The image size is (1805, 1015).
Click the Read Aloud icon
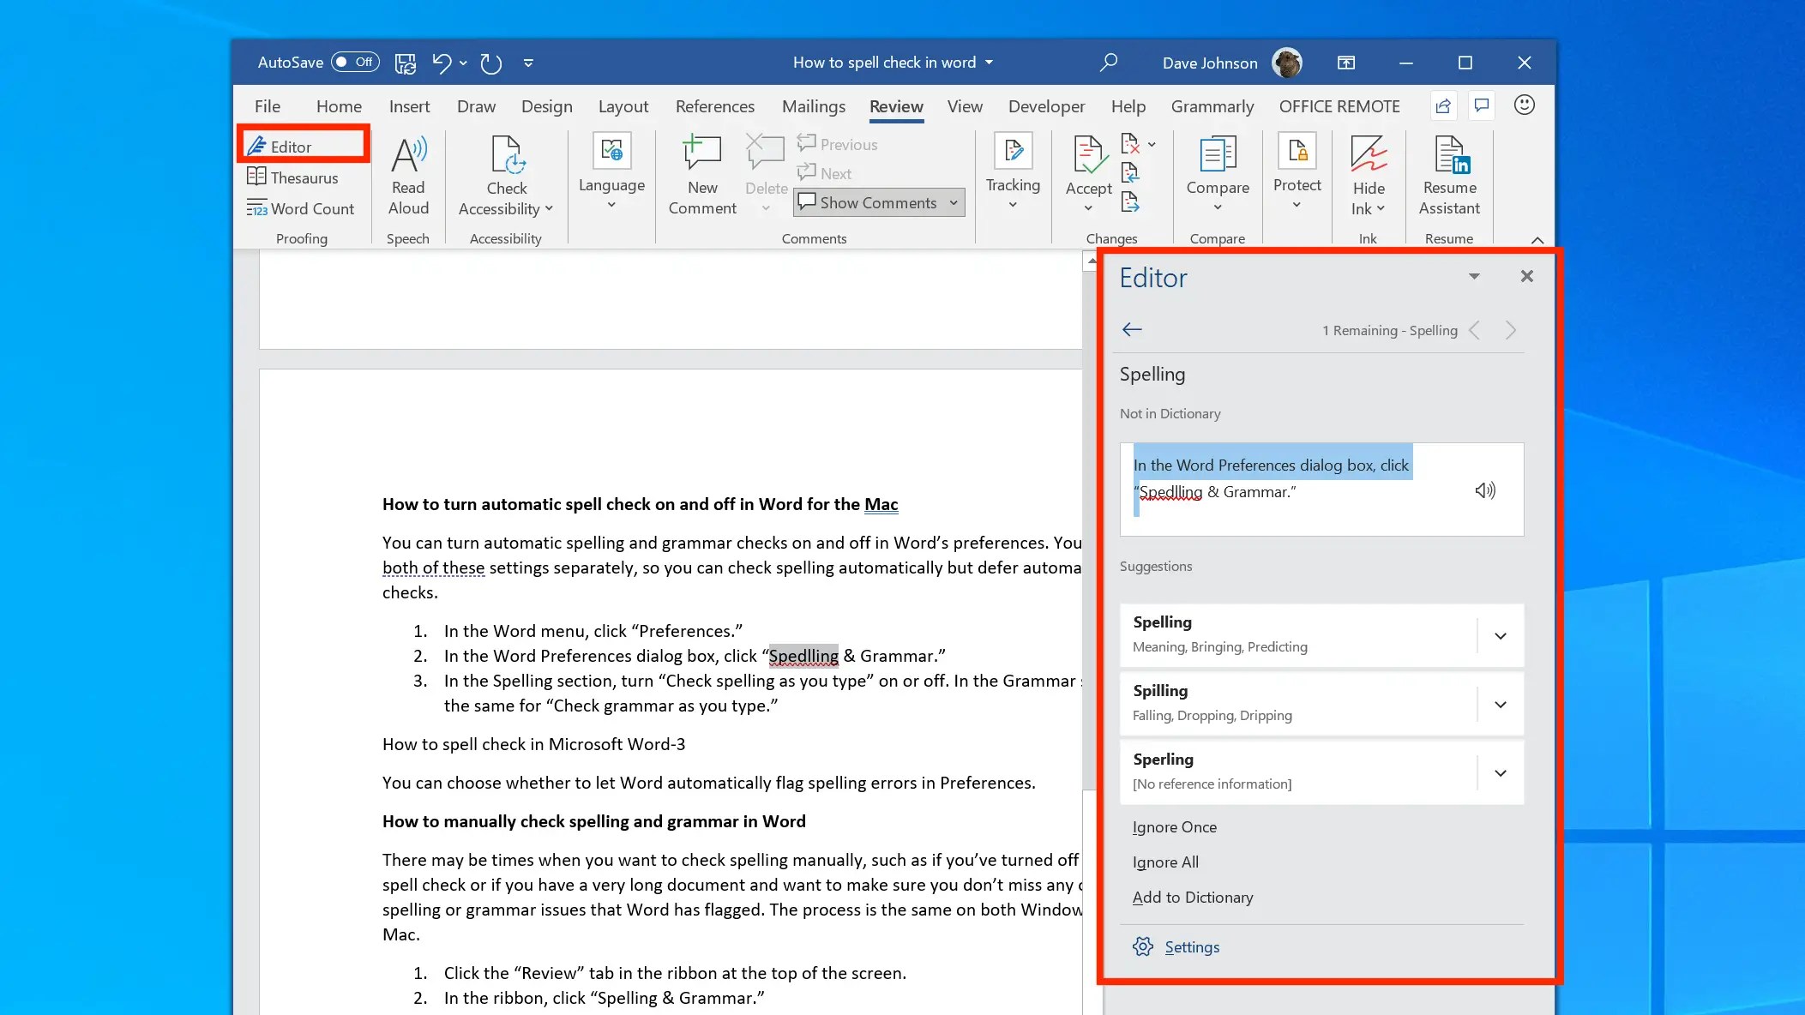pyautogui.click(x=408, y=155)
